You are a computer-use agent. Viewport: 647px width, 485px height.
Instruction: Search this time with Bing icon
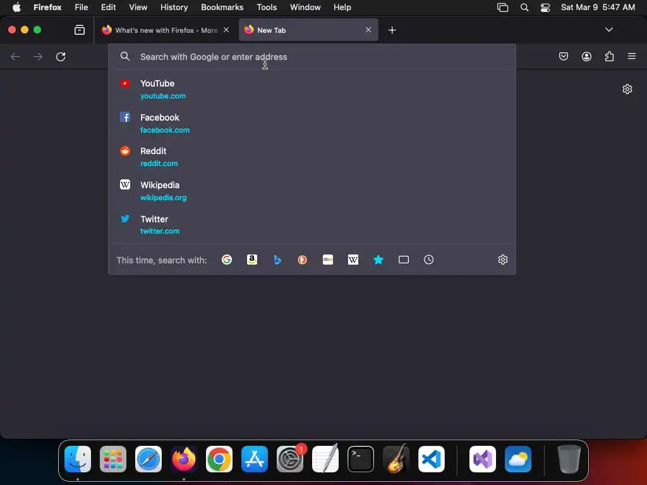pyautogui.click(x=277, y=260)
